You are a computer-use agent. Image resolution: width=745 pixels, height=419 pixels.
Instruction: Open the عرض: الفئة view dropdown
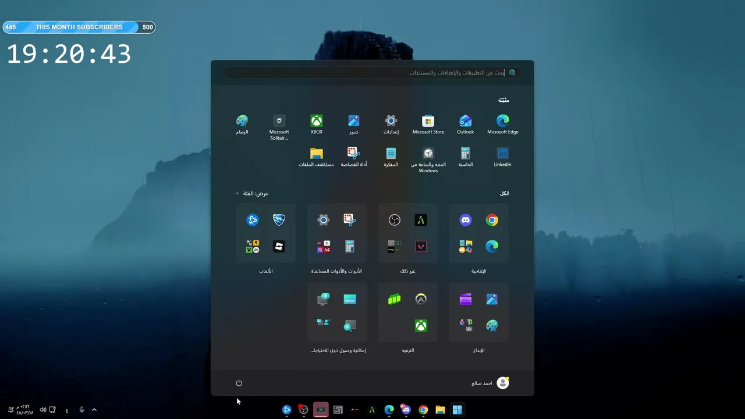252,193
